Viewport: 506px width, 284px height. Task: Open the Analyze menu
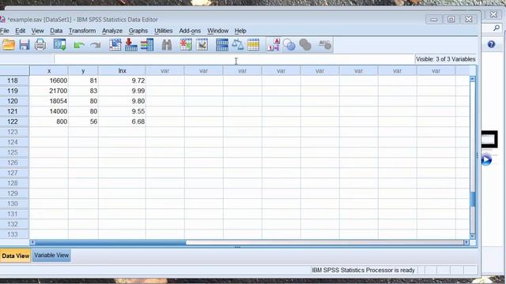112,31
